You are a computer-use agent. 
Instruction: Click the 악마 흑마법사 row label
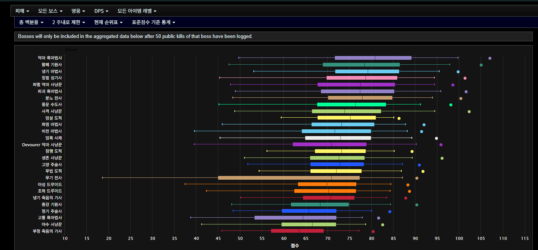[x=50, y=58]
